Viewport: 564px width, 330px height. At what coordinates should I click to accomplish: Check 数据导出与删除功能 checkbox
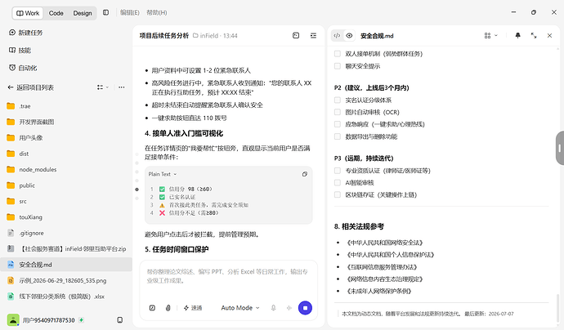338,136
